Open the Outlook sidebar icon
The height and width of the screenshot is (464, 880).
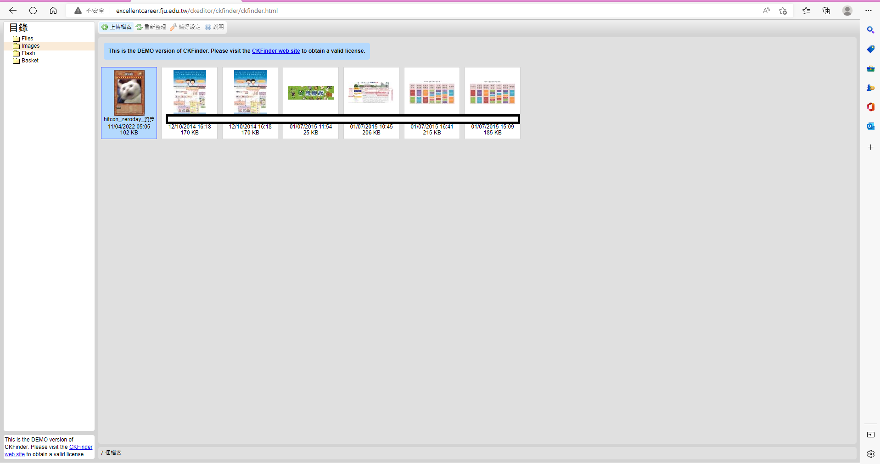(x=870, y=126)
